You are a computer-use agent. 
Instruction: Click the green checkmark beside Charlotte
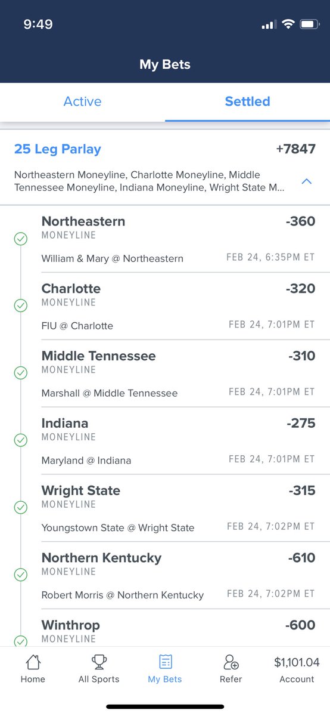coord(20,306)
